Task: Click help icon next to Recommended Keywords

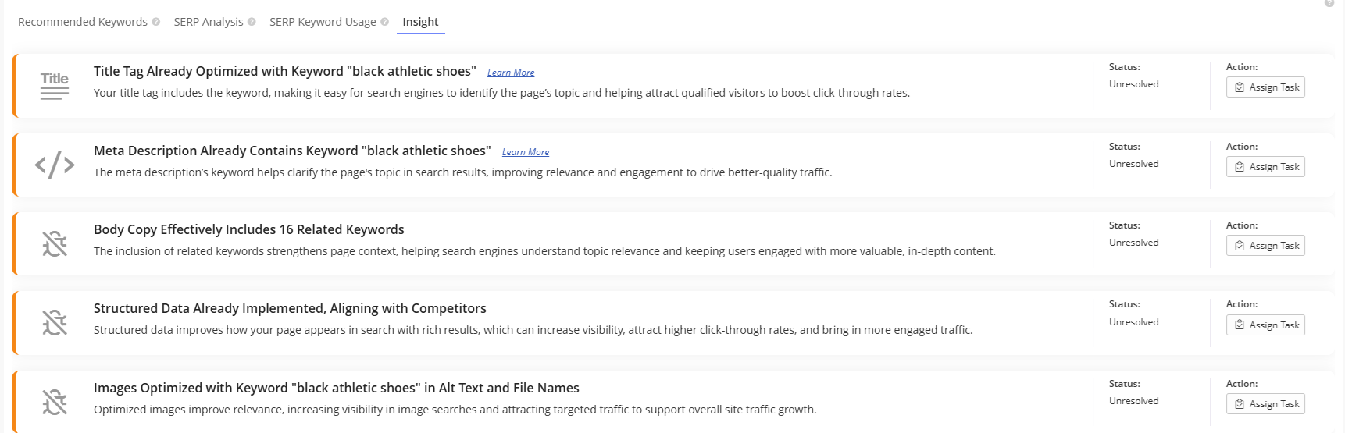Action: (x=156, y=22)
